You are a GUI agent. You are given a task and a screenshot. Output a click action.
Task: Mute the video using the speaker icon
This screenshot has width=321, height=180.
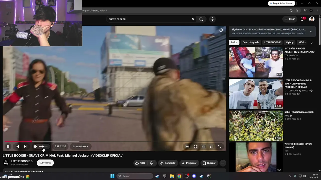[35, 146]
